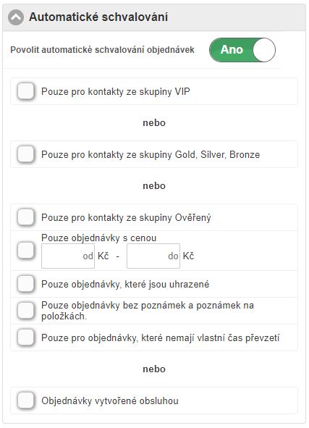This screenshot has height=428, width=309.
Task: Check the orders with price range checkbox
Action: point(25,250)
